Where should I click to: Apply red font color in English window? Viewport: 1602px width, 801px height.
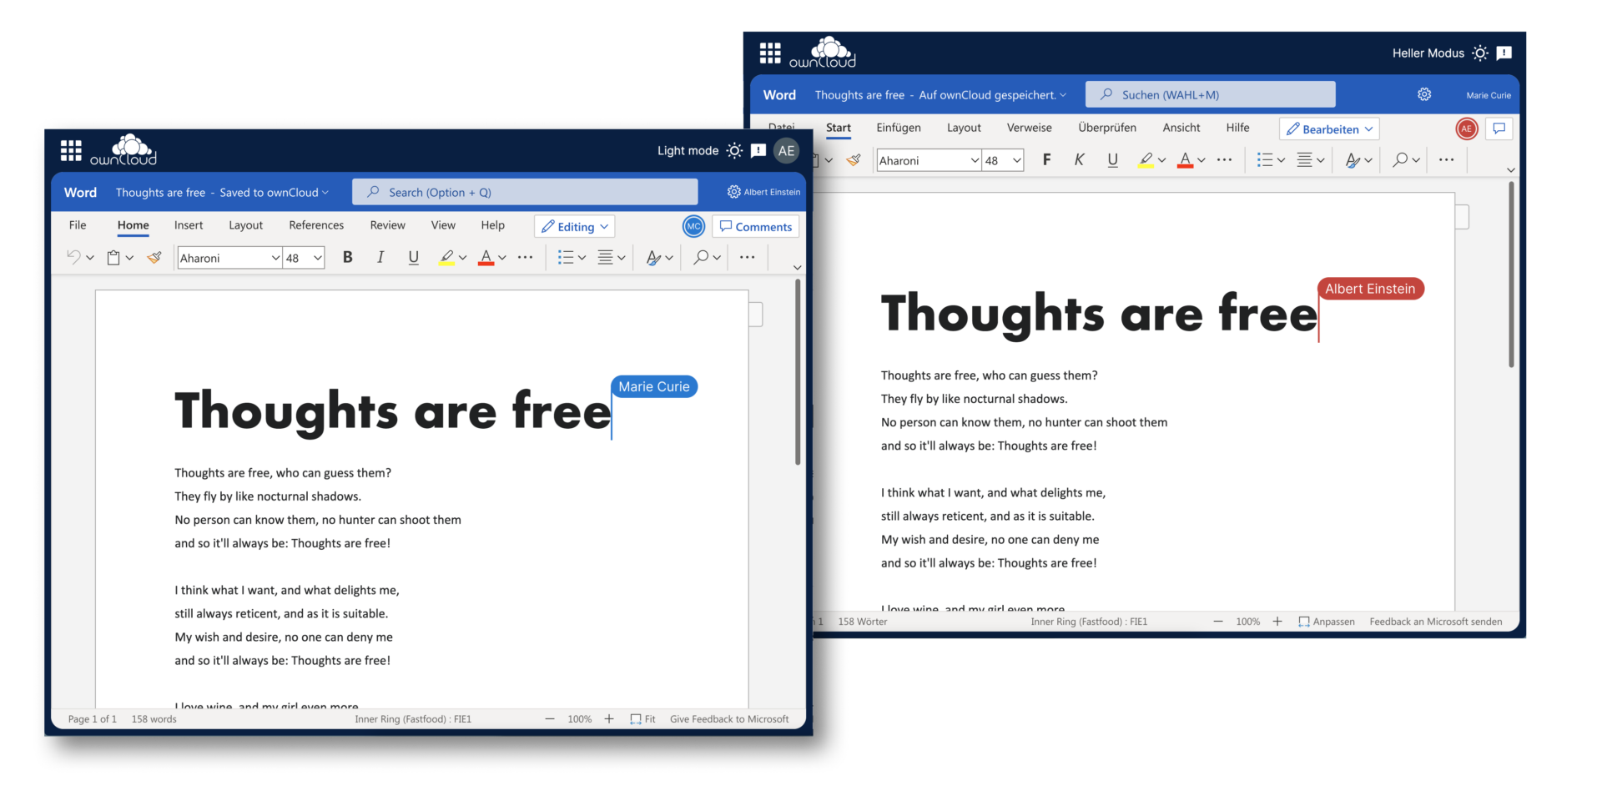click(x=486, y=258)
